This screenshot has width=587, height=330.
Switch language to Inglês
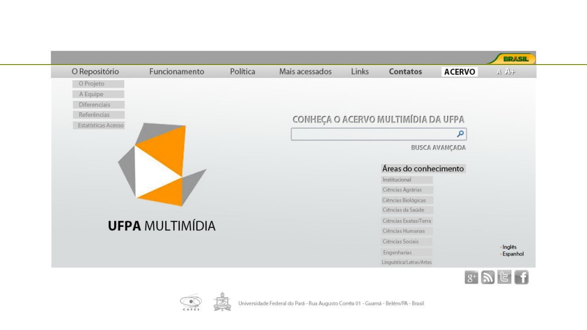[509, 247]
